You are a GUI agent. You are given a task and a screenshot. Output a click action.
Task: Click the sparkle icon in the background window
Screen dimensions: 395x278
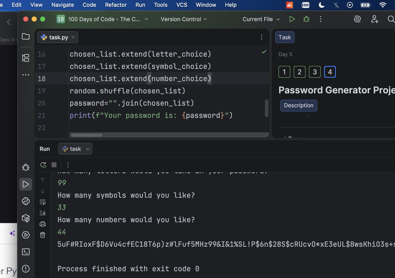[12, 233]
